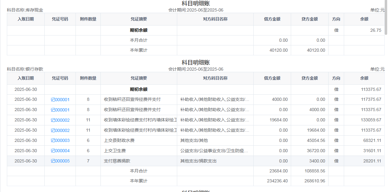The height and width of the screenshot is (192, 390).
Task: Open 记000002 link in 19684.00 debit row
Action: pyautogui.click(x=60, y=120)
